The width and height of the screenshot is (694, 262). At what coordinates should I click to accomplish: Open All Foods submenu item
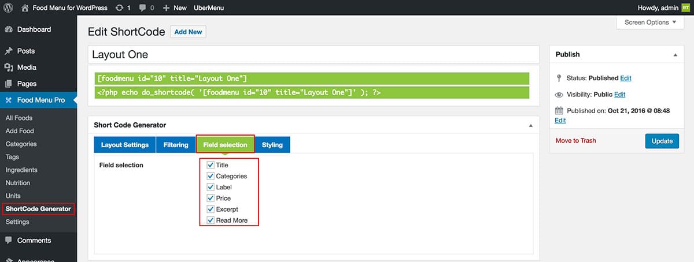point(19,118)
